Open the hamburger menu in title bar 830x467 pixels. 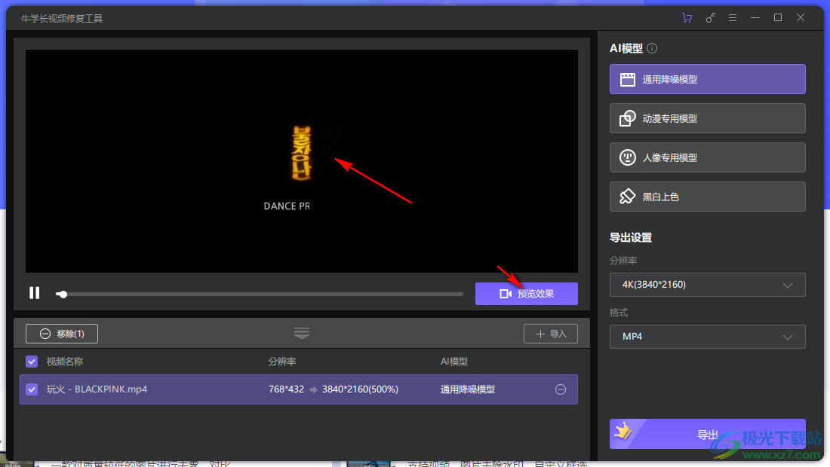(733, 18)
